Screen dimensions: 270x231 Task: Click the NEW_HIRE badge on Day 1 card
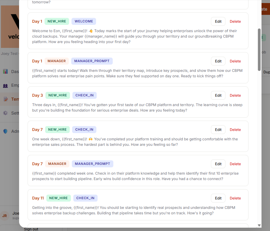coord(57,21)
